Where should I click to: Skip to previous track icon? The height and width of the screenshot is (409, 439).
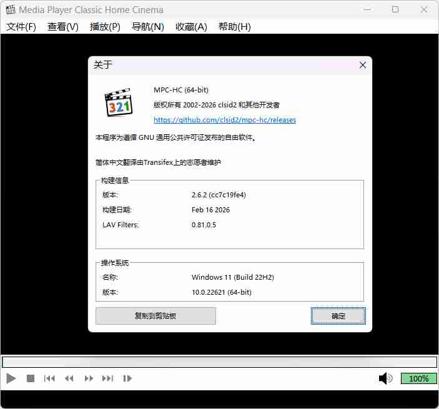pyautogui.click(x=49, y=378)
